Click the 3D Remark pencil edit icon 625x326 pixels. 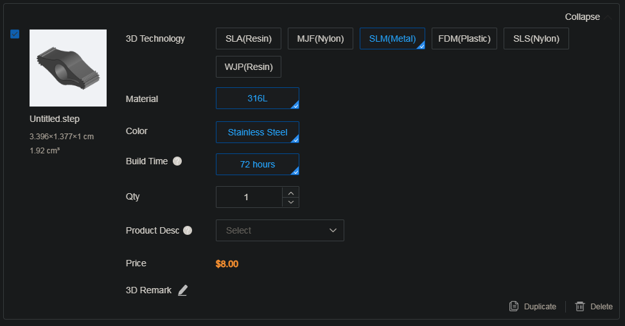[183, 291]
